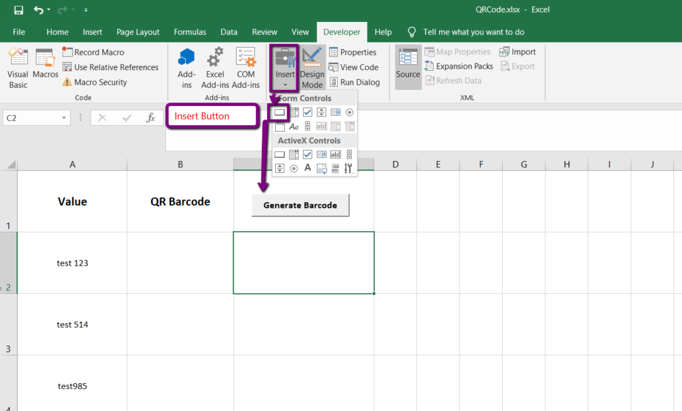Screen dimensions: 682x411
Task: Click the Record Macro icon
Action: pyautogui.click(x=67, y=52)
